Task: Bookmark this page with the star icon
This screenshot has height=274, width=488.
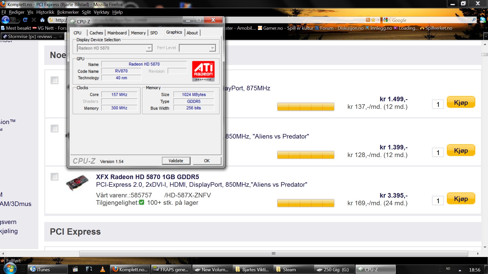Action: click(x=373, y=20)
